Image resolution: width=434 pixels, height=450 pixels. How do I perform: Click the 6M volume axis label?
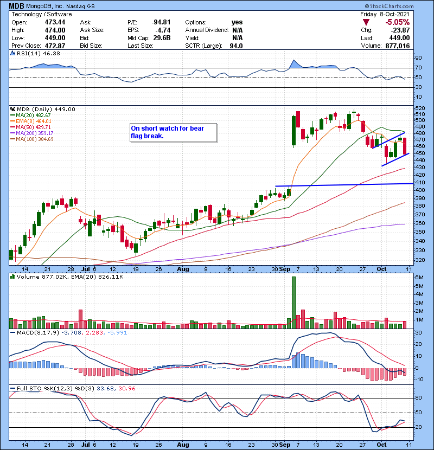pos(419,278)
